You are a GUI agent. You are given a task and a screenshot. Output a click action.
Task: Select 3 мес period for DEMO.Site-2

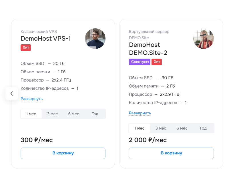(x=161, y=128)
